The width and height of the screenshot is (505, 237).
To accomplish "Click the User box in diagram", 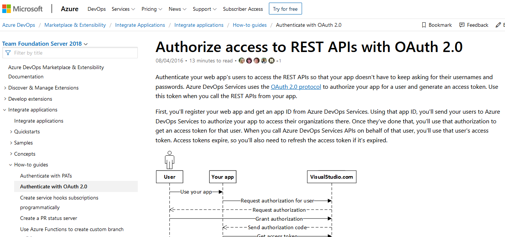I will coord(169,177).
